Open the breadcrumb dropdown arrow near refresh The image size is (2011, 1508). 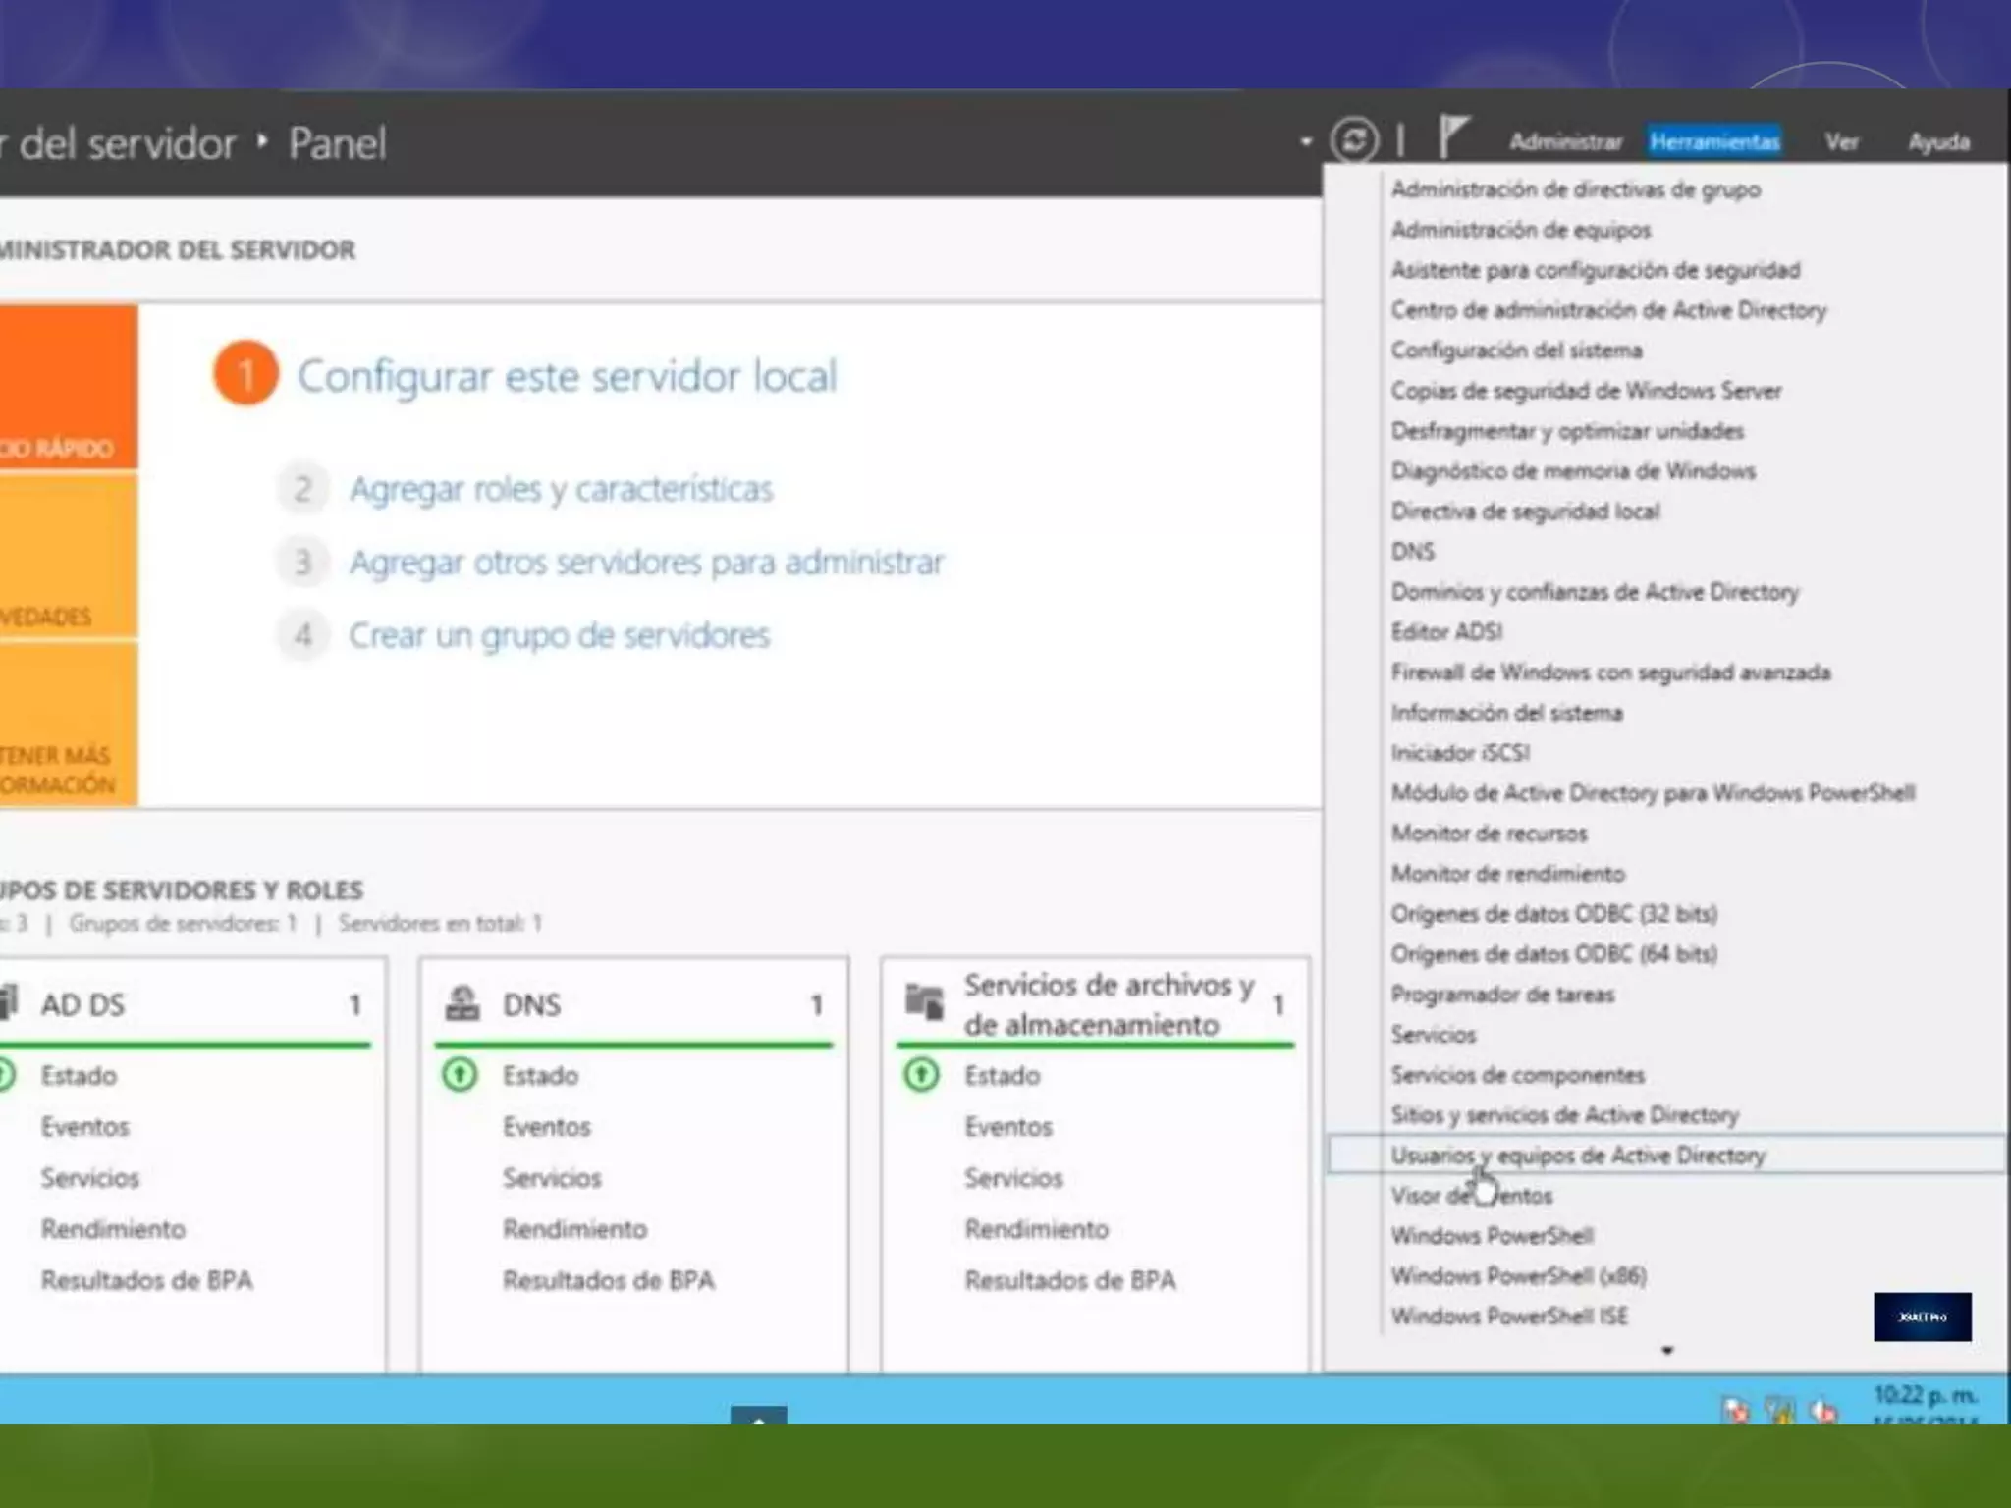coord(1305,142)
